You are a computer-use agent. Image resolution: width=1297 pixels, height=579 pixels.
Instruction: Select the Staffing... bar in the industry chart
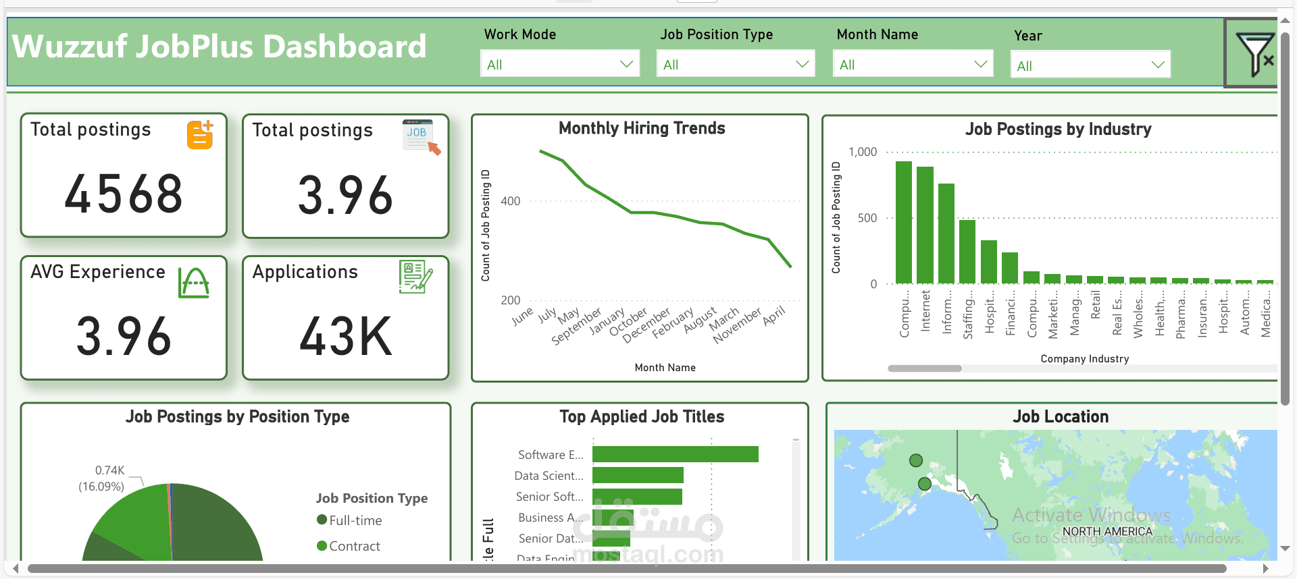(x=967, y=251)
